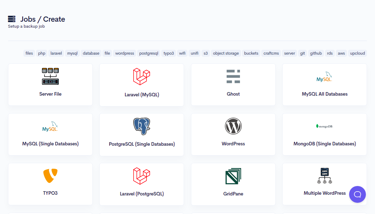375x214 pixels.
Task: Filter by the s3 tag
Action: tap(206, 53)
